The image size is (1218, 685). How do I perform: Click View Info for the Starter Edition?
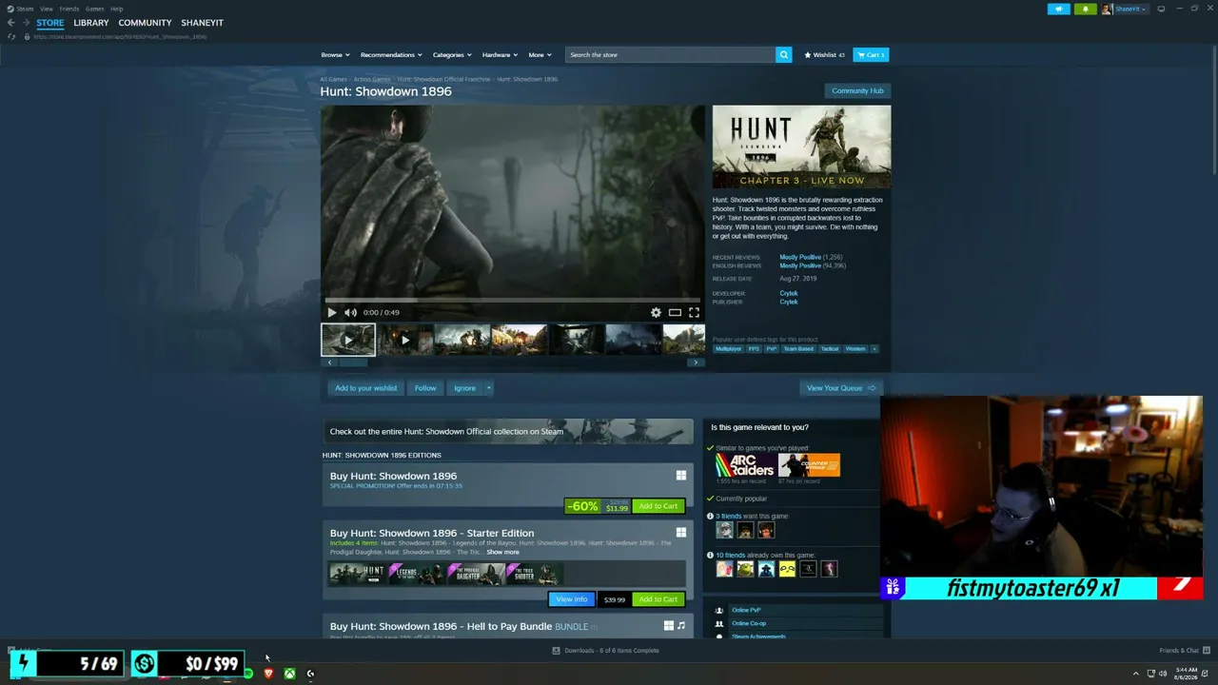tap(572, 599)
